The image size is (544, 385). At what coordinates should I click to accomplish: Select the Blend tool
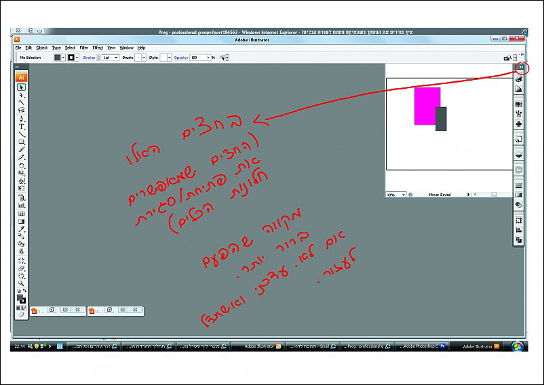(22, 237)
